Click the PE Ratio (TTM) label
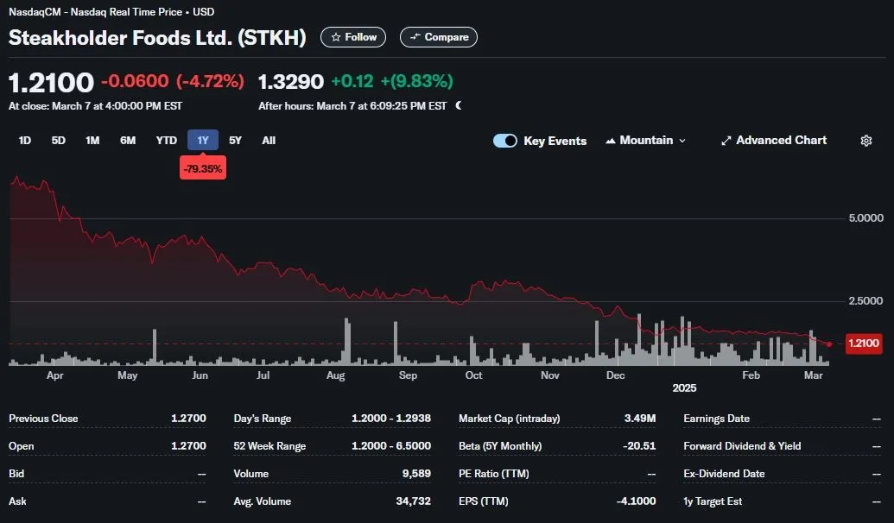The image size is (894, 523). pos(494,474)
